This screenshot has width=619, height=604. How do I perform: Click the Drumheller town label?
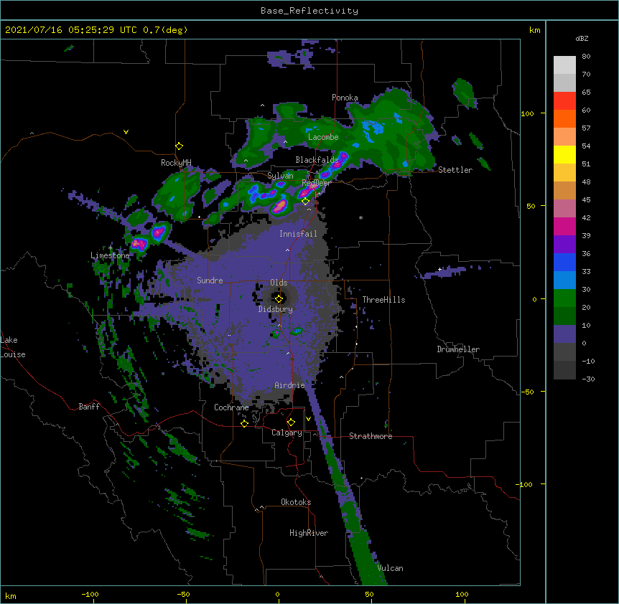pyautogui.click(x=458, y=349)
